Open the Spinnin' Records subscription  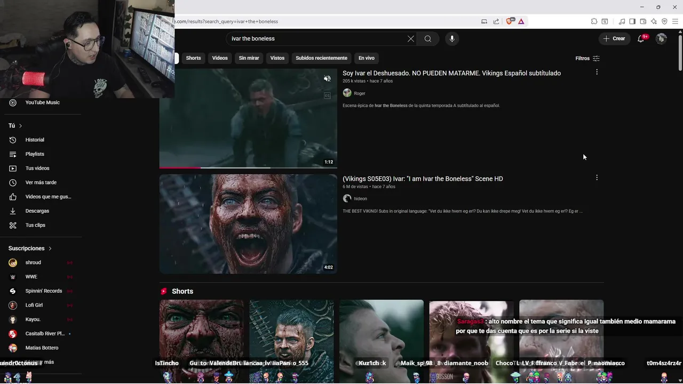[x=44, y=291]
